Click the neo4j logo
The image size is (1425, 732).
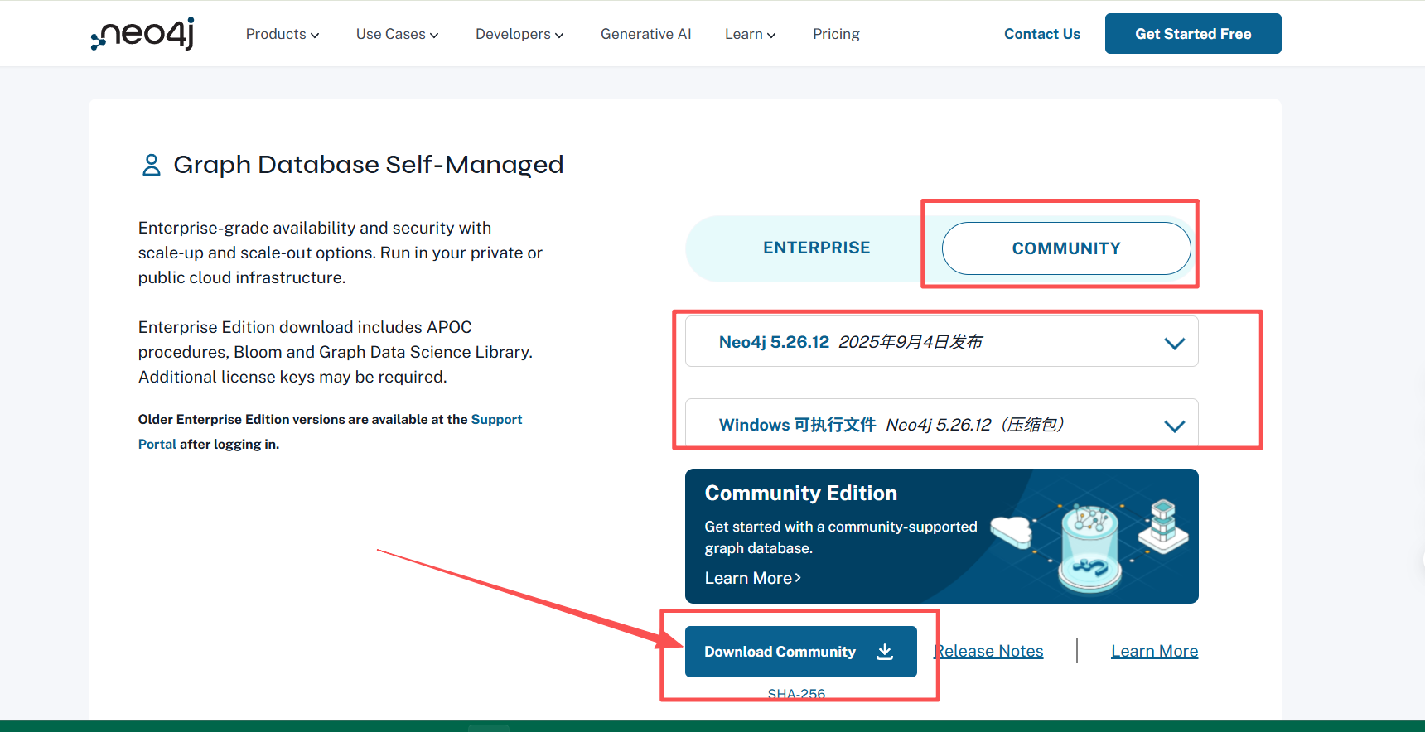point(142,34)
